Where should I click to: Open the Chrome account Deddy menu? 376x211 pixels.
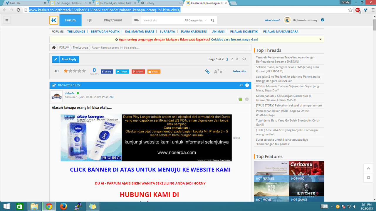tap(345, 2)
